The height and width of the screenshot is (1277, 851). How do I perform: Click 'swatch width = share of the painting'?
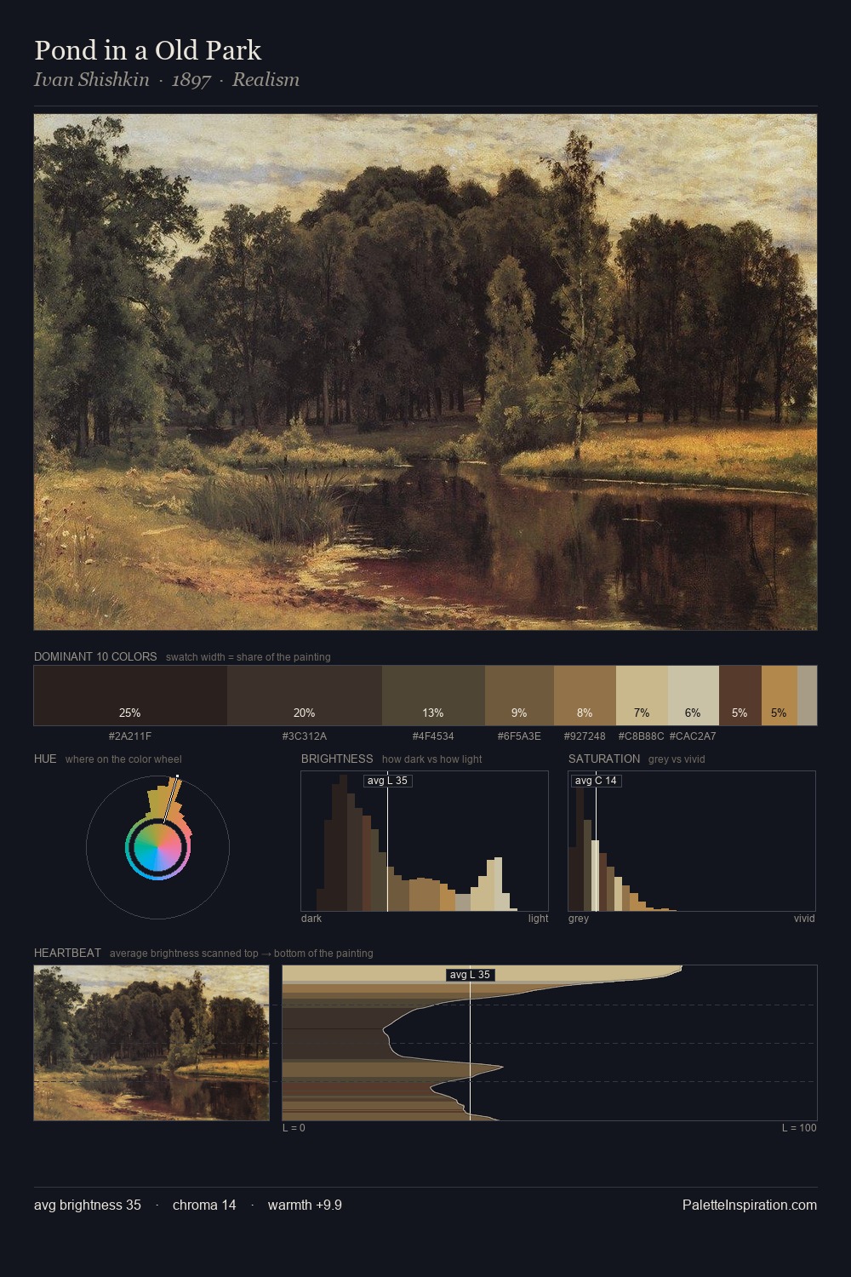(x=248, y=657)
